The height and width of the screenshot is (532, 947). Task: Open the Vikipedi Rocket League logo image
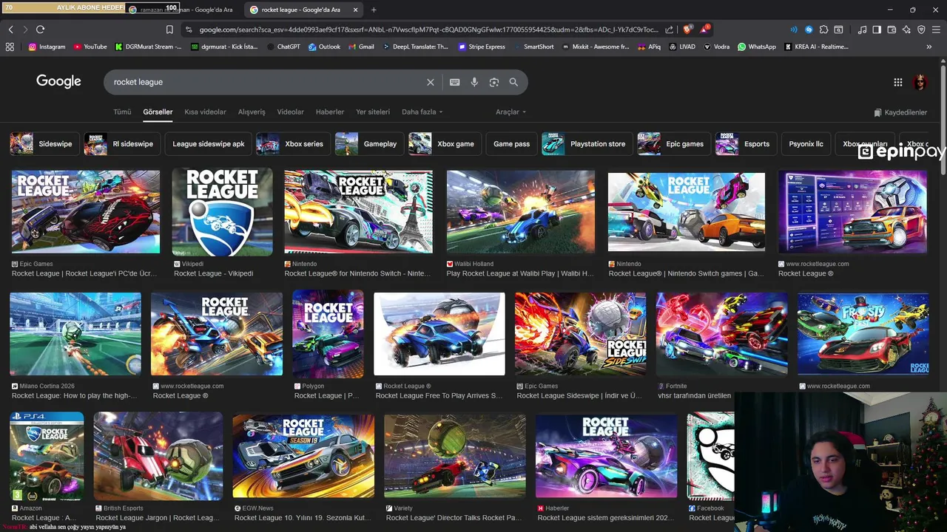(222, 212)
